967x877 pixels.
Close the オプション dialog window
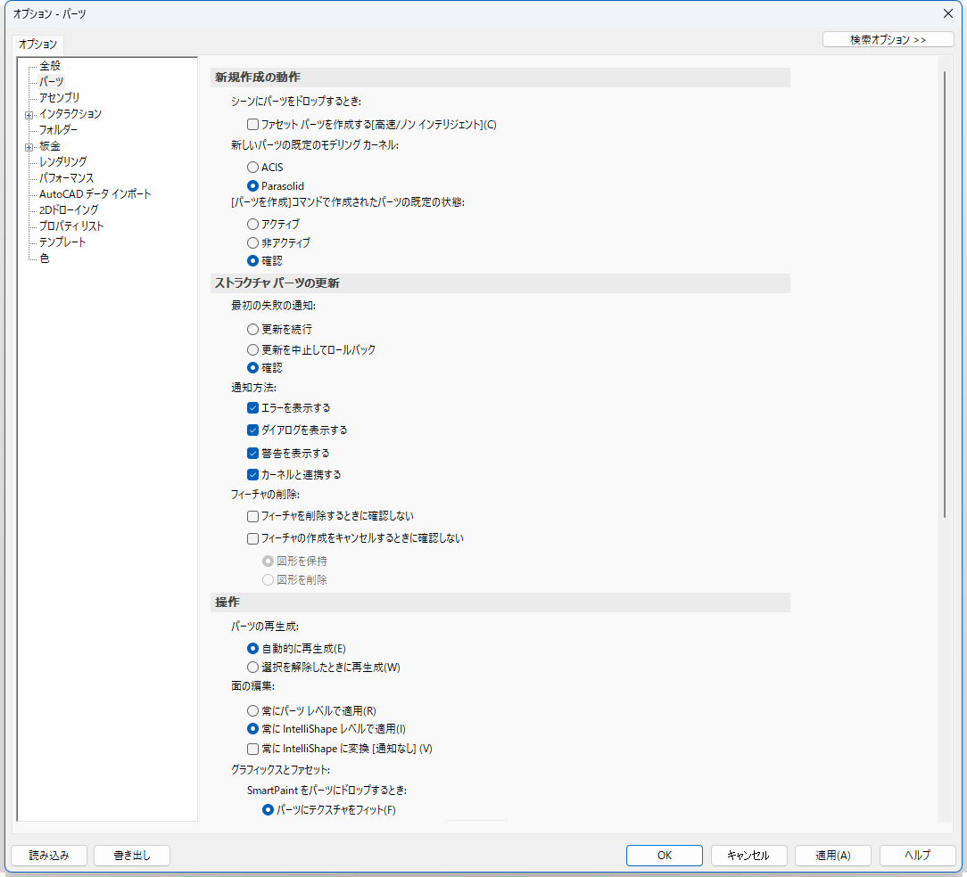(x=947, y=13)
